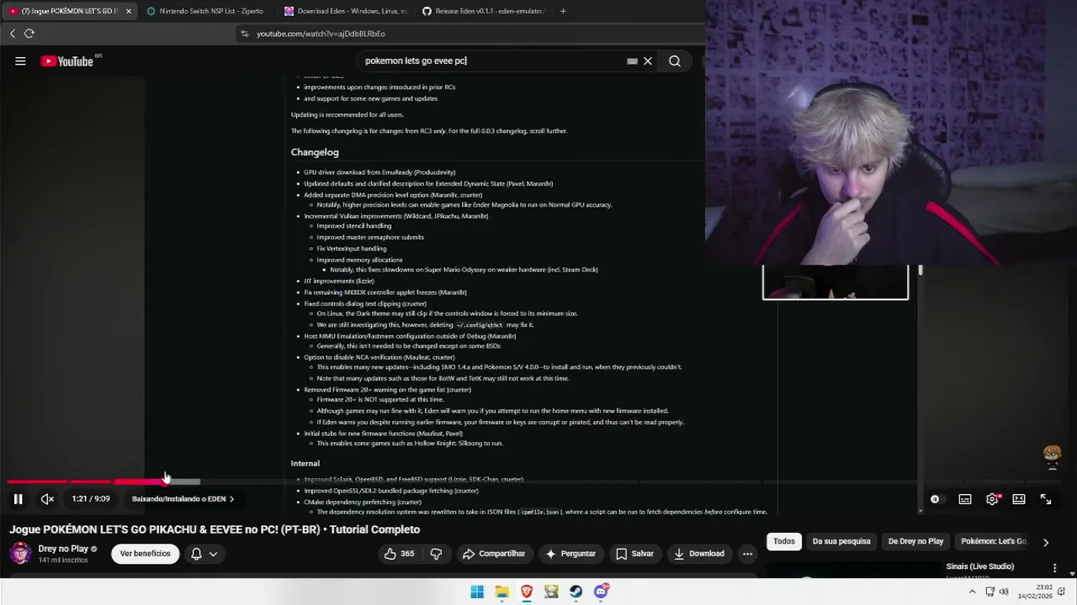
Task: Dislike the video
Action: (x=436, y=554)
